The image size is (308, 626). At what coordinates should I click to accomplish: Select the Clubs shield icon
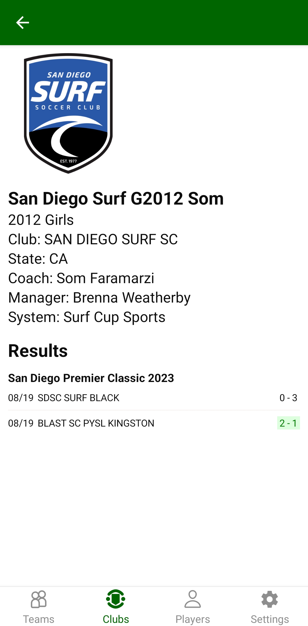(x=116, y=599)
